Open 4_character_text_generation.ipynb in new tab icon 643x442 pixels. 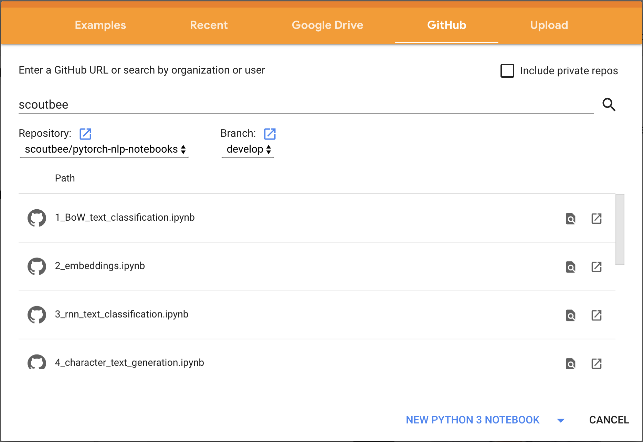(x=597, y=364)
